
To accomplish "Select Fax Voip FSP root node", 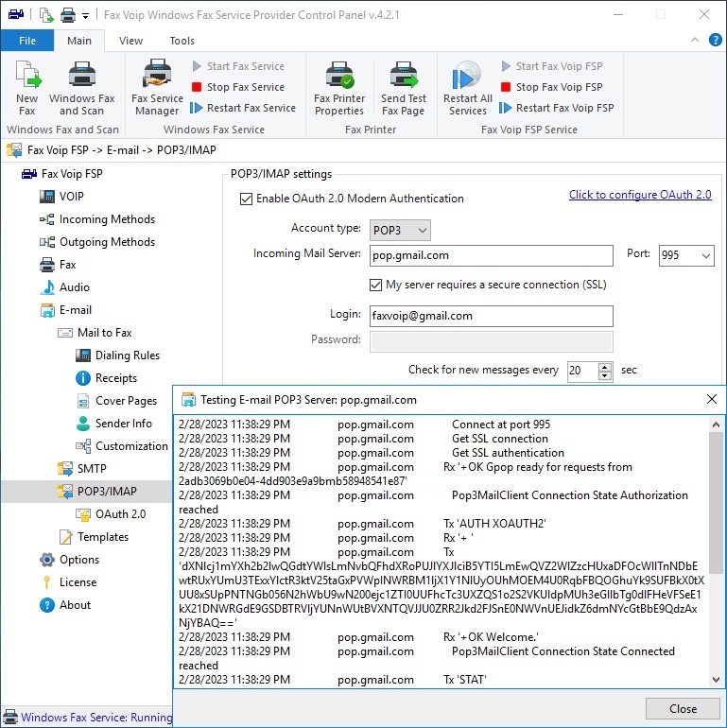I will [x=61, y=174].
